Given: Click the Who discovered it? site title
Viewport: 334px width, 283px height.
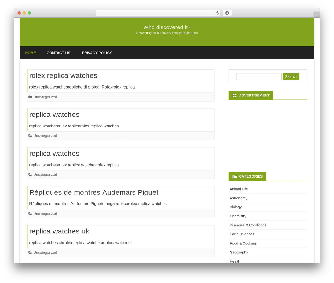Looking at the screenshot, I should coord(167,27).
